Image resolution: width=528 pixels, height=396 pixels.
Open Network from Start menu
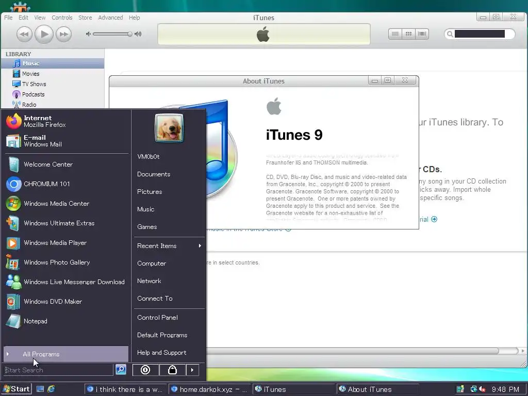point(169,281)
